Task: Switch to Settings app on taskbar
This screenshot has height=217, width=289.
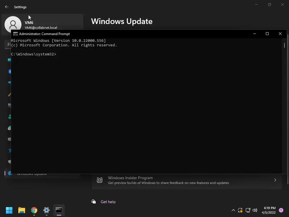Action: tap(47, 210)
